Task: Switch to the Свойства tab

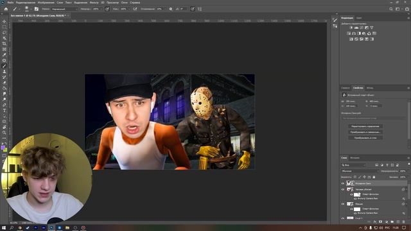Action: (x=358, y=88)
